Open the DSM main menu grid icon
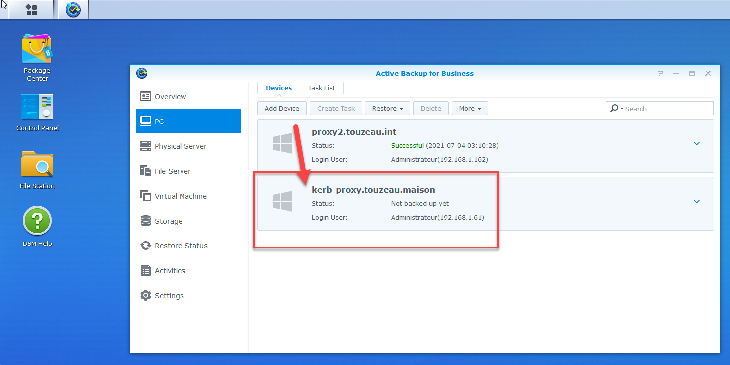Viewport: 730px width, 365px height. (31, 10)
